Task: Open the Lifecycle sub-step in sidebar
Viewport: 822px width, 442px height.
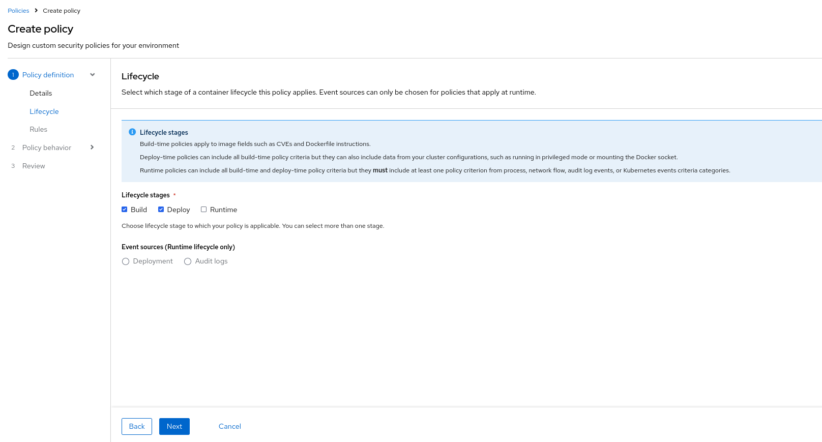Action: [44, 111]
